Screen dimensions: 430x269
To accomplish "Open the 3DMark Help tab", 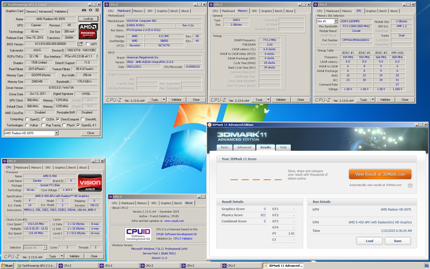I will point(283,147).
